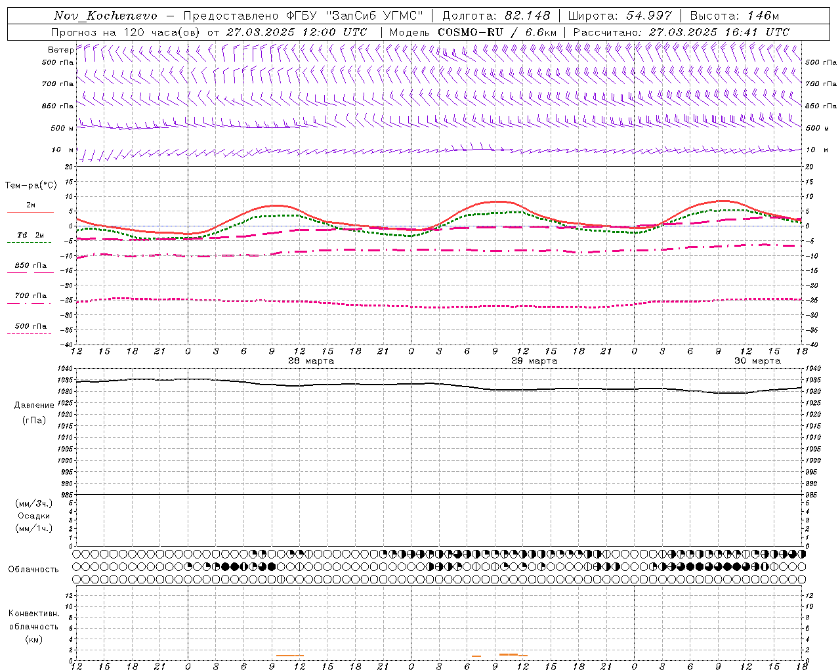Select the 'Высота: 146м' elevation text
The width and height of the screenshot is (840, 672).
pos(734,16)
